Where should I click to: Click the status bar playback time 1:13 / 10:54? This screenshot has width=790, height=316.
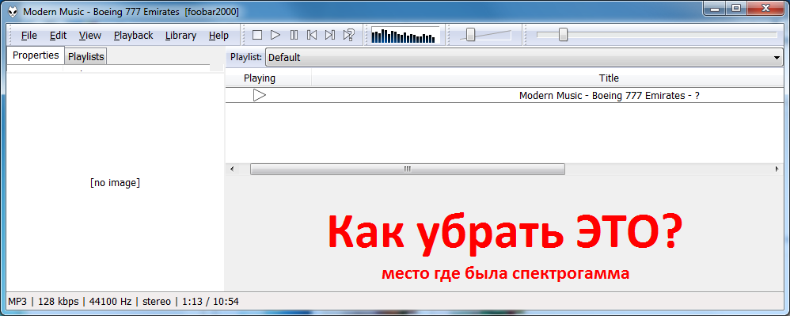tap(210, 302)
